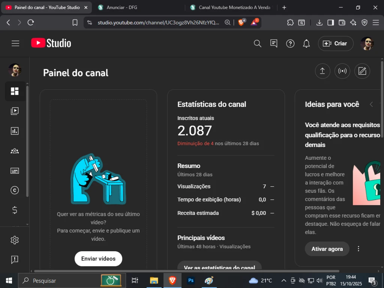The height and width of the screenshot is (288, 384).
Task: Click the Ativar agora button
Action: [327, 249]
